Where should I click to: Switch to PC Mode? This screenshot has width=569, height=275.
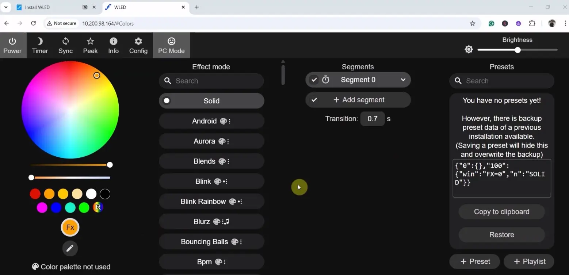point(171,45)
